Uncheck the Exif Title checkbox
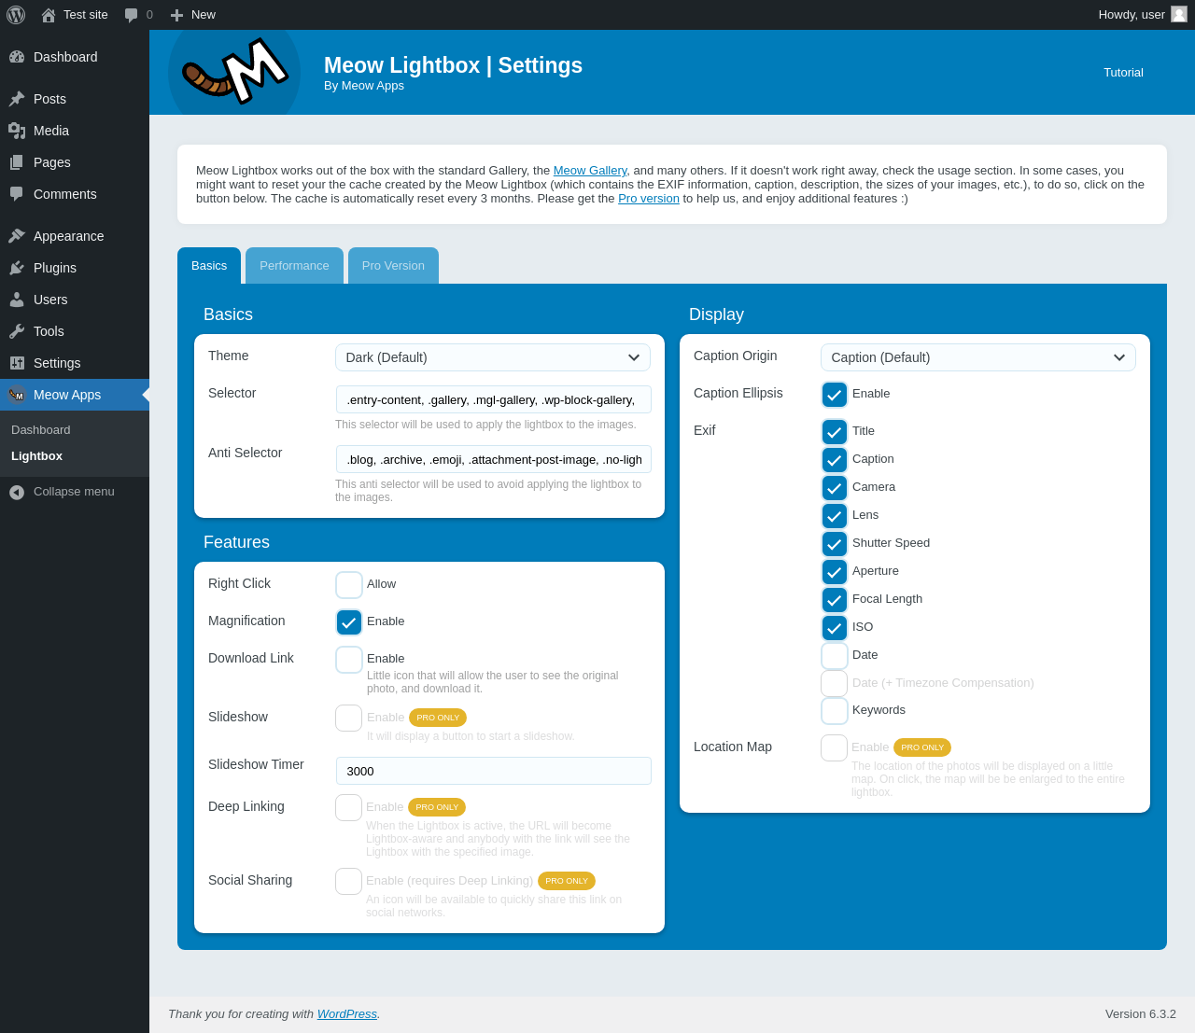 click(x=835, y=432)
